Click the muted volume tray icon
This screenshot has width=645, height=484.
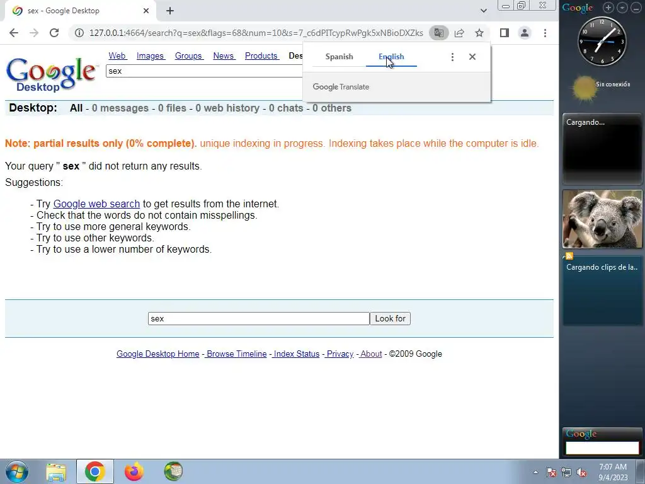[x=581, y=472]
